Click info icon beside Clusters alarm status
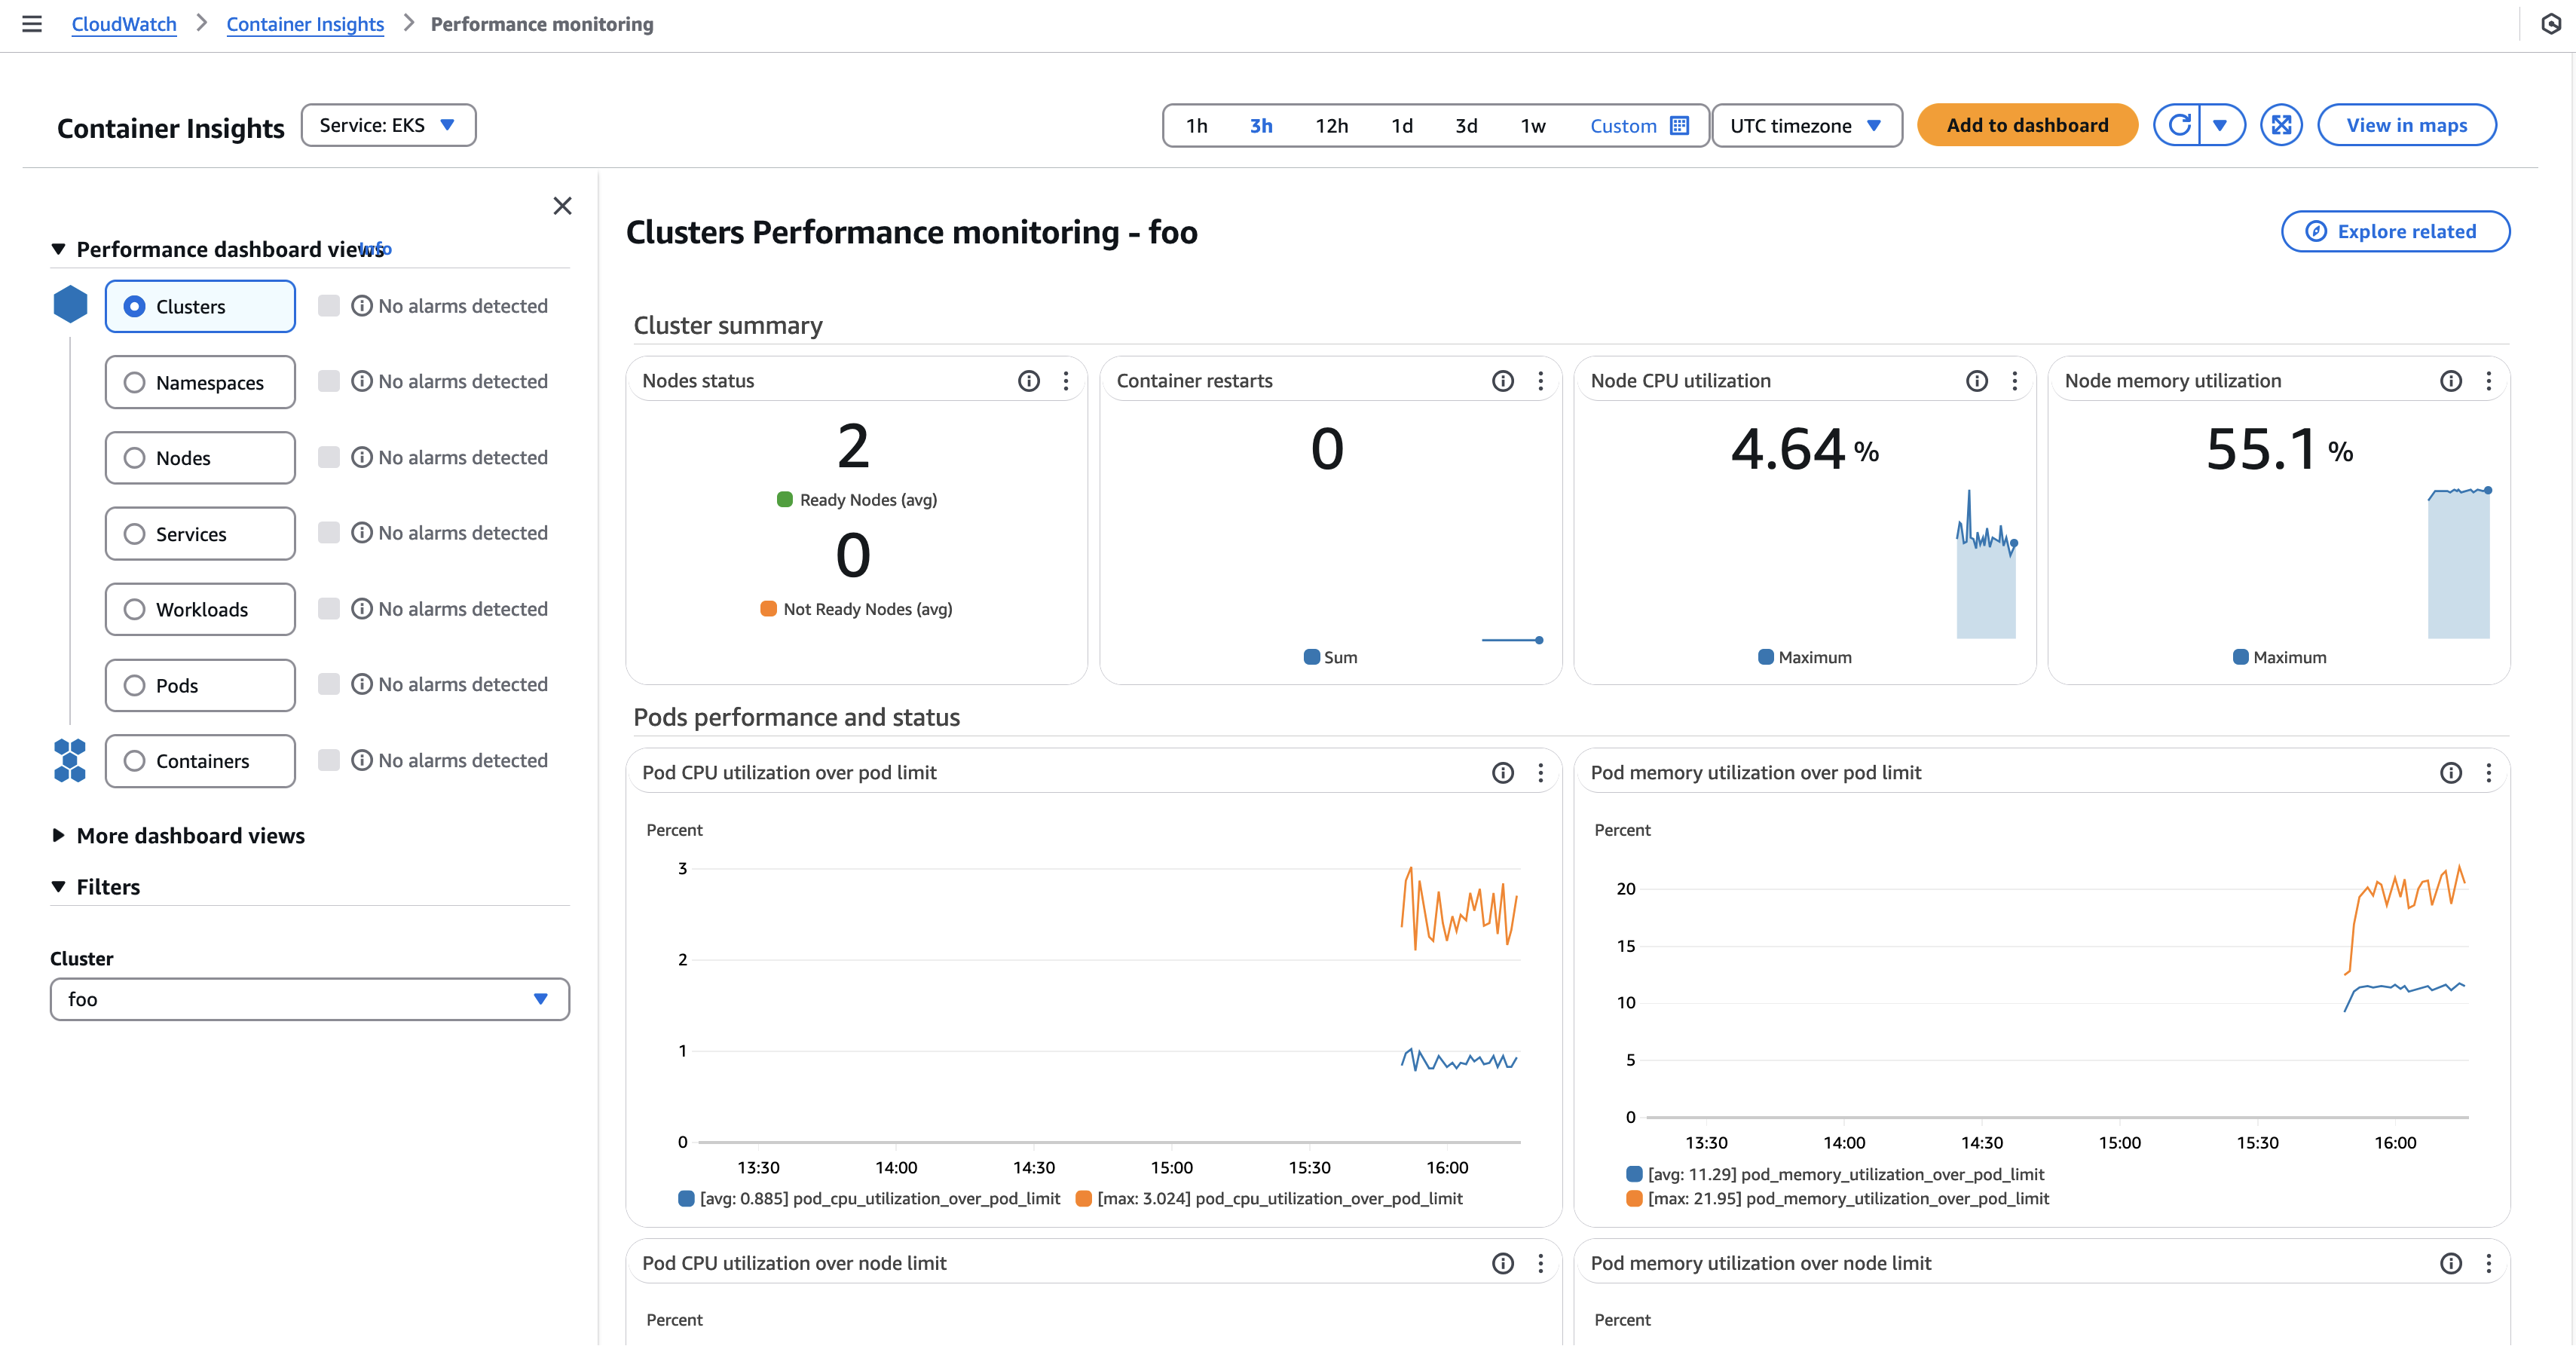The image size is (2576, 1346). pos(362,306)
